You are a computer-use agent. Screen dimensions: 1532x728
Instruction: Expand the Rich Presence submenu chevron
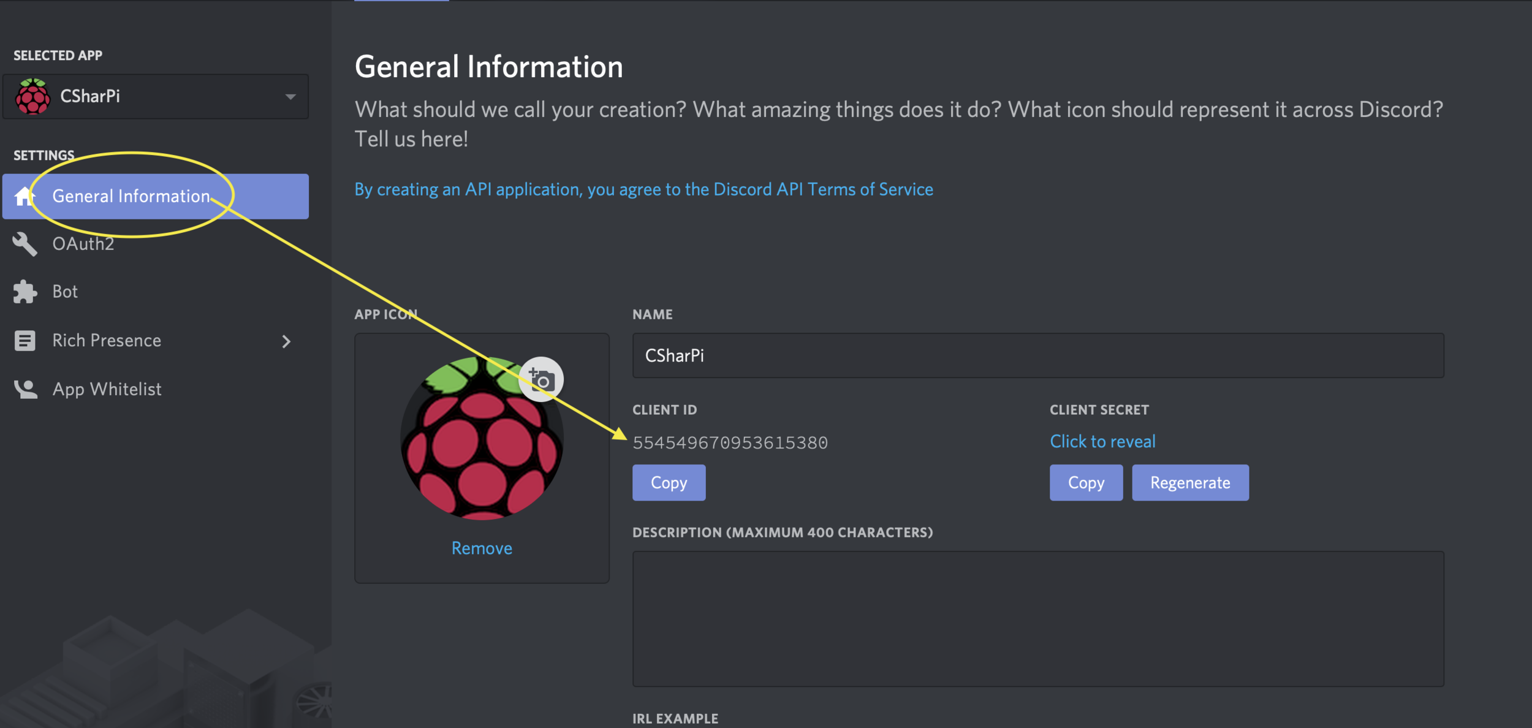tap(286, 341)
